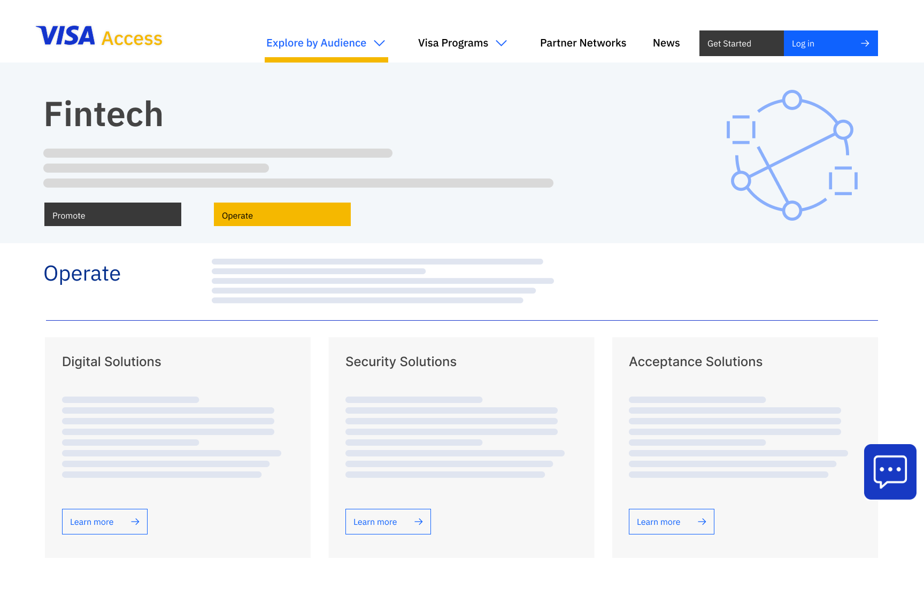Screen dimensions: 924x597
Task: Select the yellow Operate tab
Action: [x=282, y=214]
